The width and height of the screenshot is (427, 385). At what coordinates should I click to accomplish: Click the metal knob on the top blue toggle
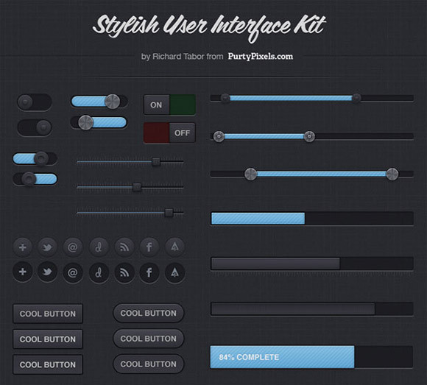click(x=113, y=102)
